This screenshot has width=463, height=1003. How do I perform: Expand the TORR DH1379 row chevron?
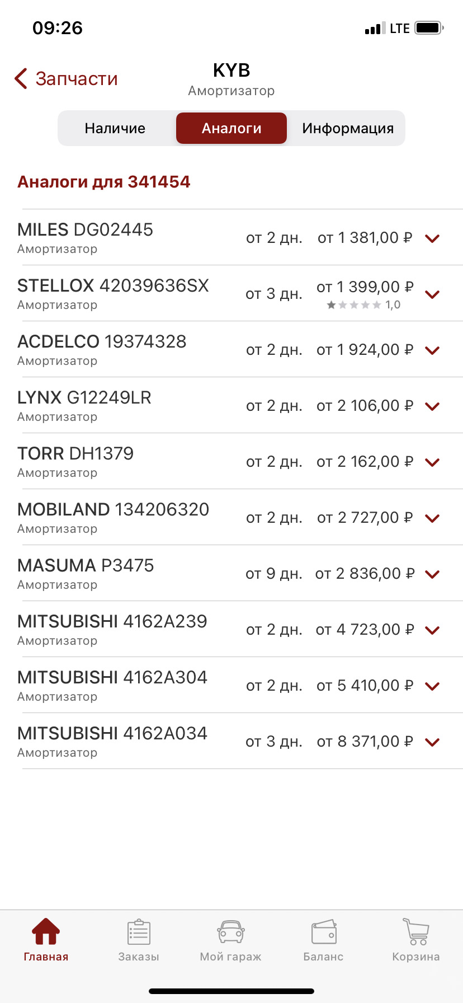coord(432,462)
